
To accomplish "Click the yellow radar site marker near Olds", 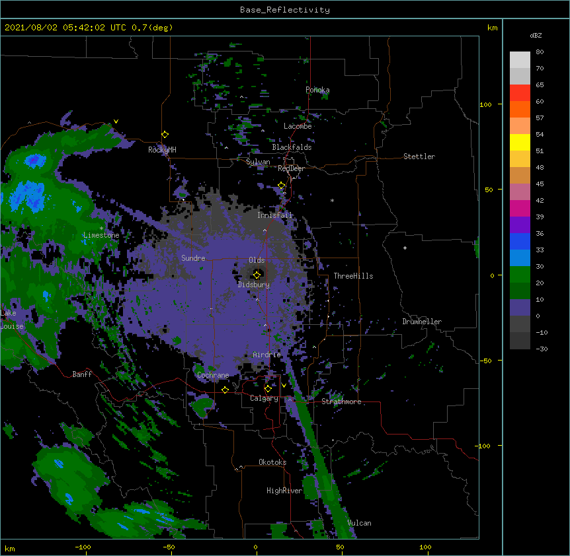I will [257, 275].
